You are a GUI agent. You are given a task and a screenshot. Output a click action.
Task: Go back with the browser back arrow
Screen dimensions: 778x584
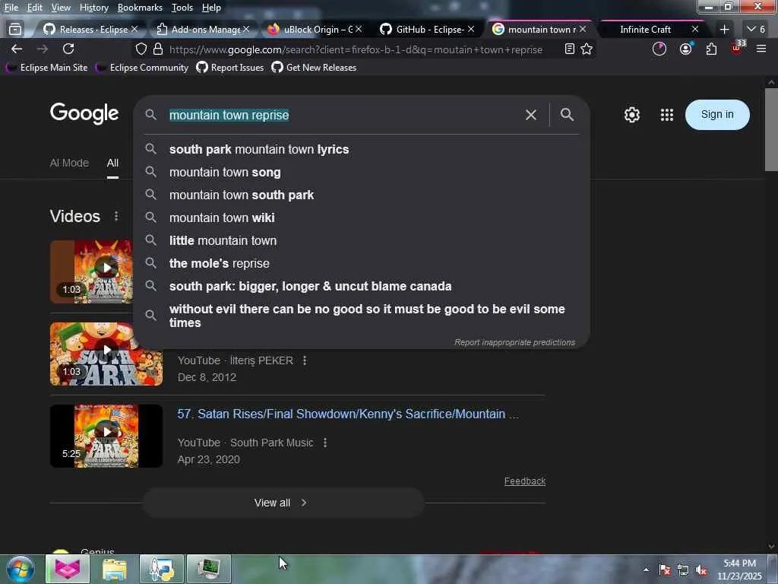pyautogui.click(x=17, y=49)
